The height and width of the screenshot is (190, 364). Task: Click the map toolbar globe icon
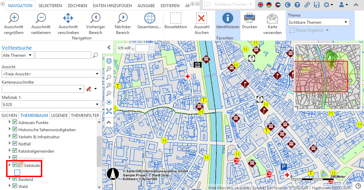point(109,61)
